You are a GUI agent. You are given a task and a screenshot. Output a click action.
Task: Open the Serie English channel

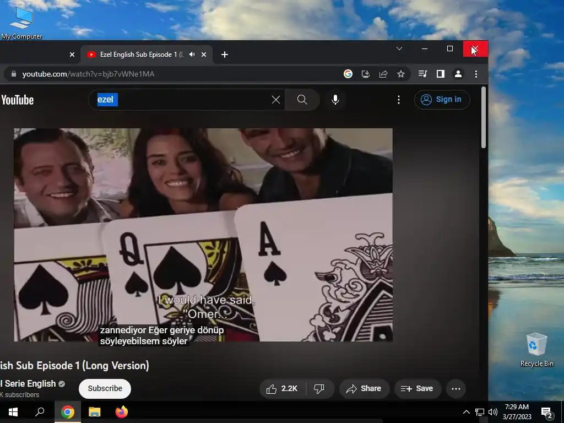(x=29, y=384)
